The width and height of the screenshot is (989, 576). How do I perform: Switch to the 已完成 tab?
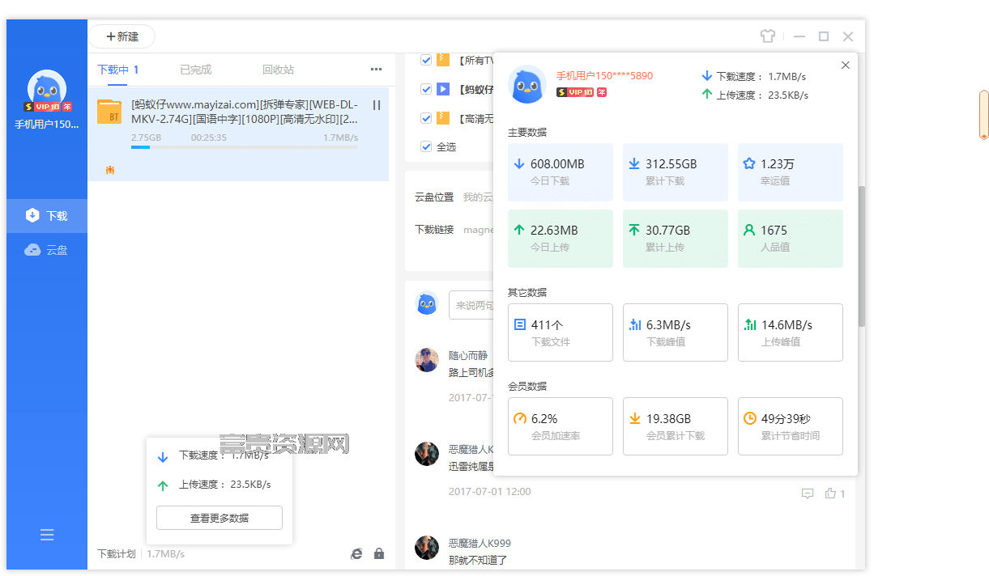coord(195,70)
